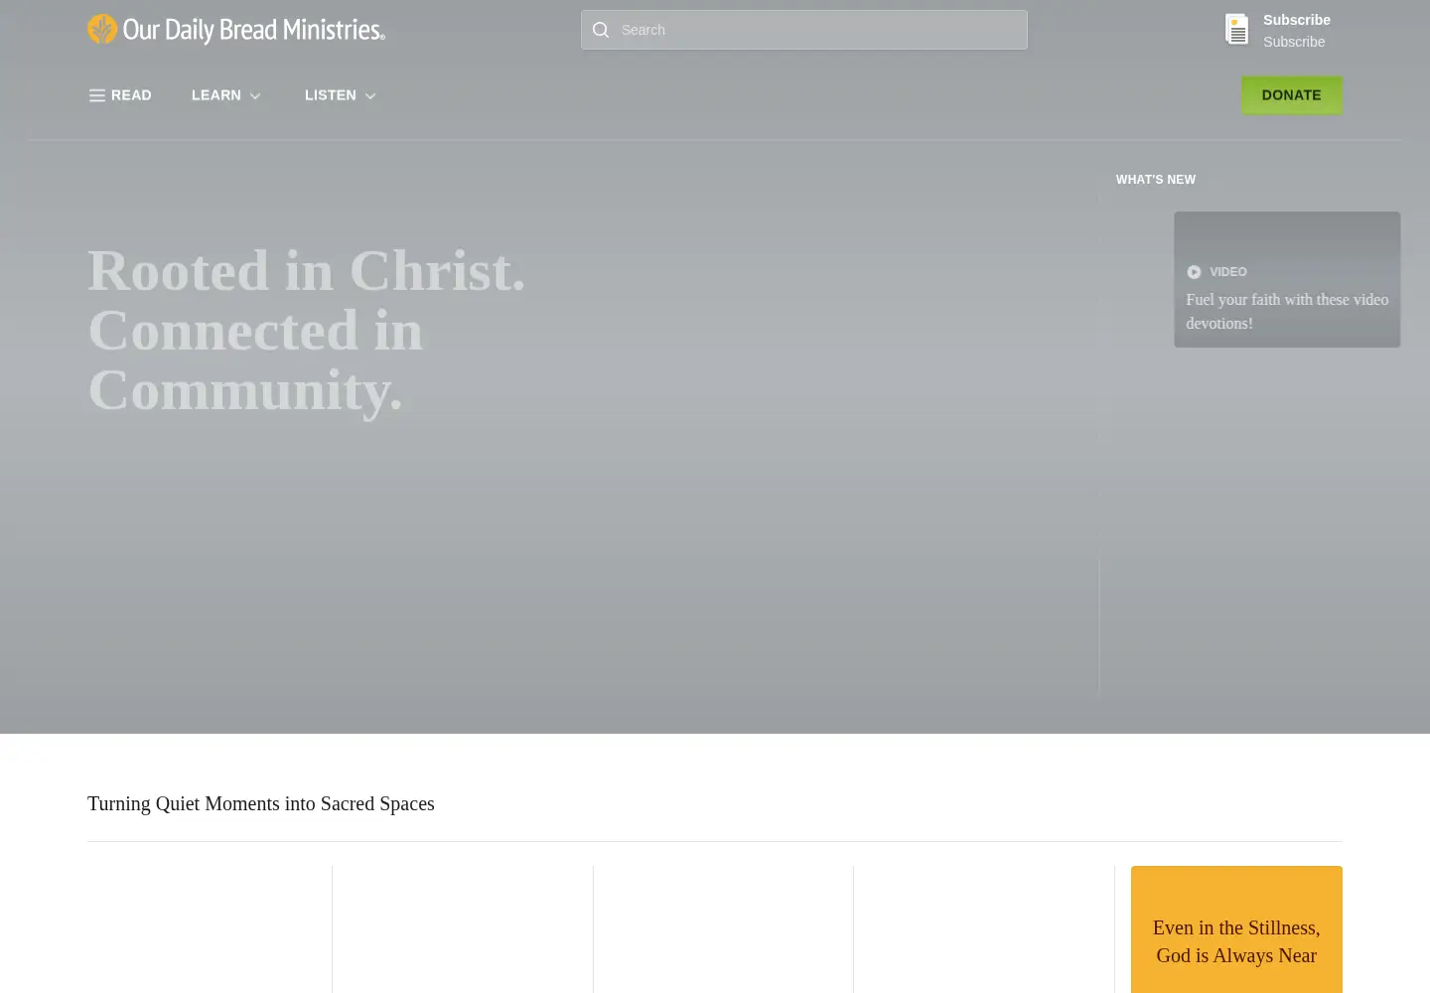Open the READ menu

tap(120, 95)
